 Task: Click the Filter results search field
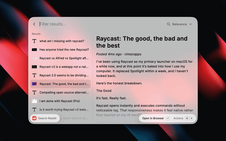pyautogui.click(x=101, y=24)
